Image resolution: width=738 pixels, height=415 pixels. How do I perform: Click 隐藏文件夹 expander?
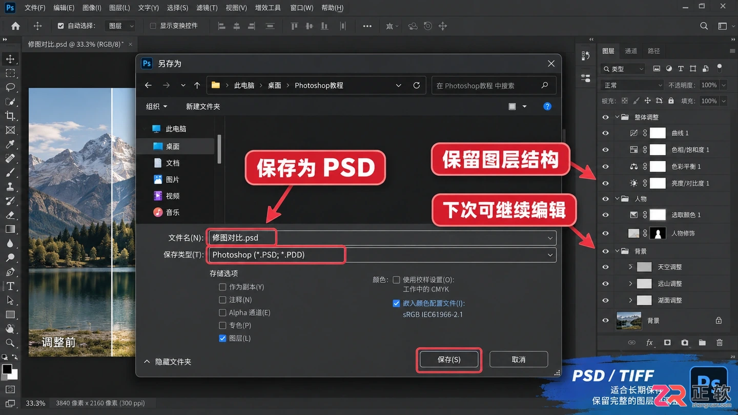[168, 362]
